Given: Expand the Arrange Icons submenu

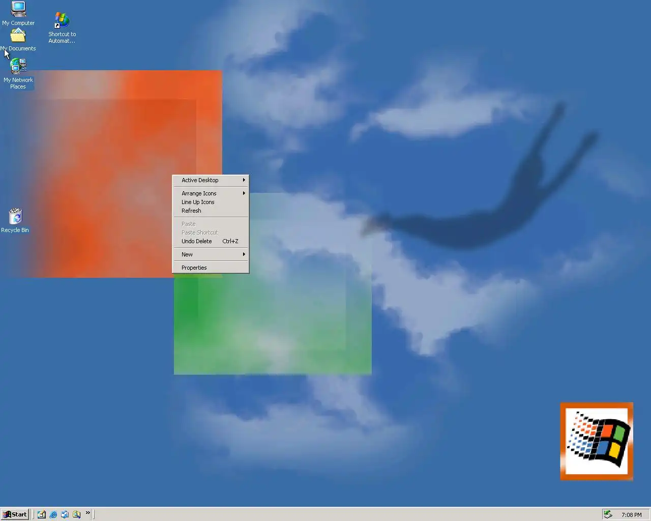Looking at the screenshot, I should click(211, 193).
